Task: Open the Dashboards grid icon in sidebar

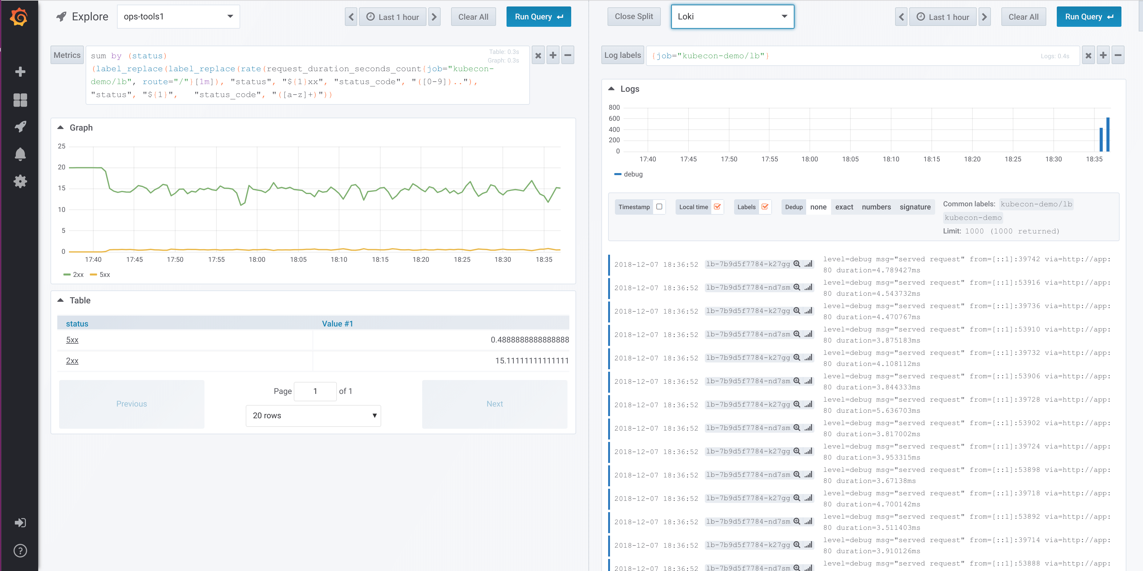Action: point(20,100)
